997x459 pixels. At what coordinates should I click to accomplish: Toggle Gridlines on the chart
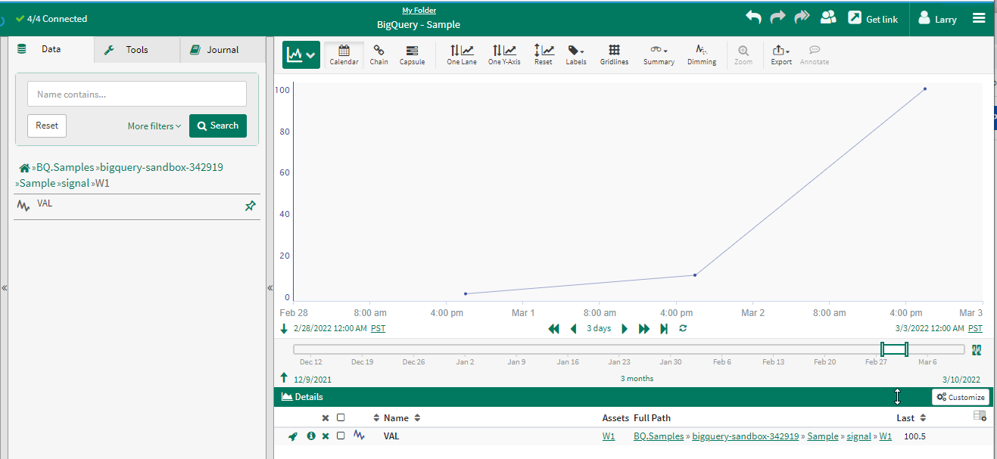pos(614,54)
